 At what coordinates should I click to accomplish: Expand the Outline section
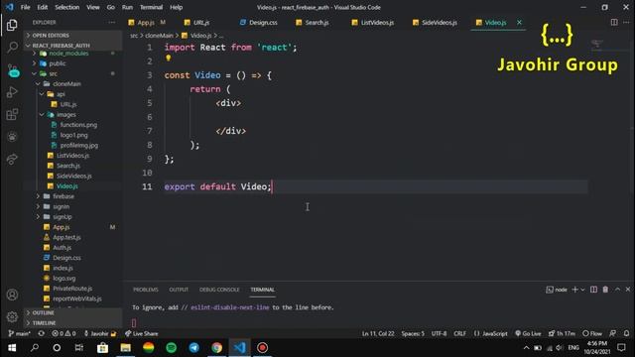click(x=72, y=313)
